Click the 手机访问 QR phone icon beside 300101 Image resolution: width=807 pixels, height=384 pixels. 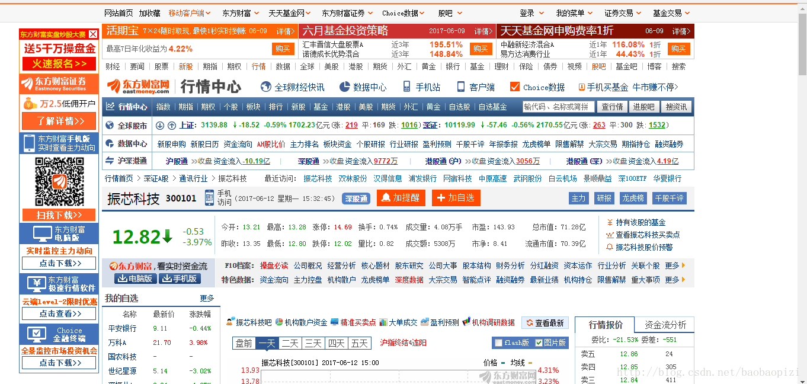(x=209, y=197)
